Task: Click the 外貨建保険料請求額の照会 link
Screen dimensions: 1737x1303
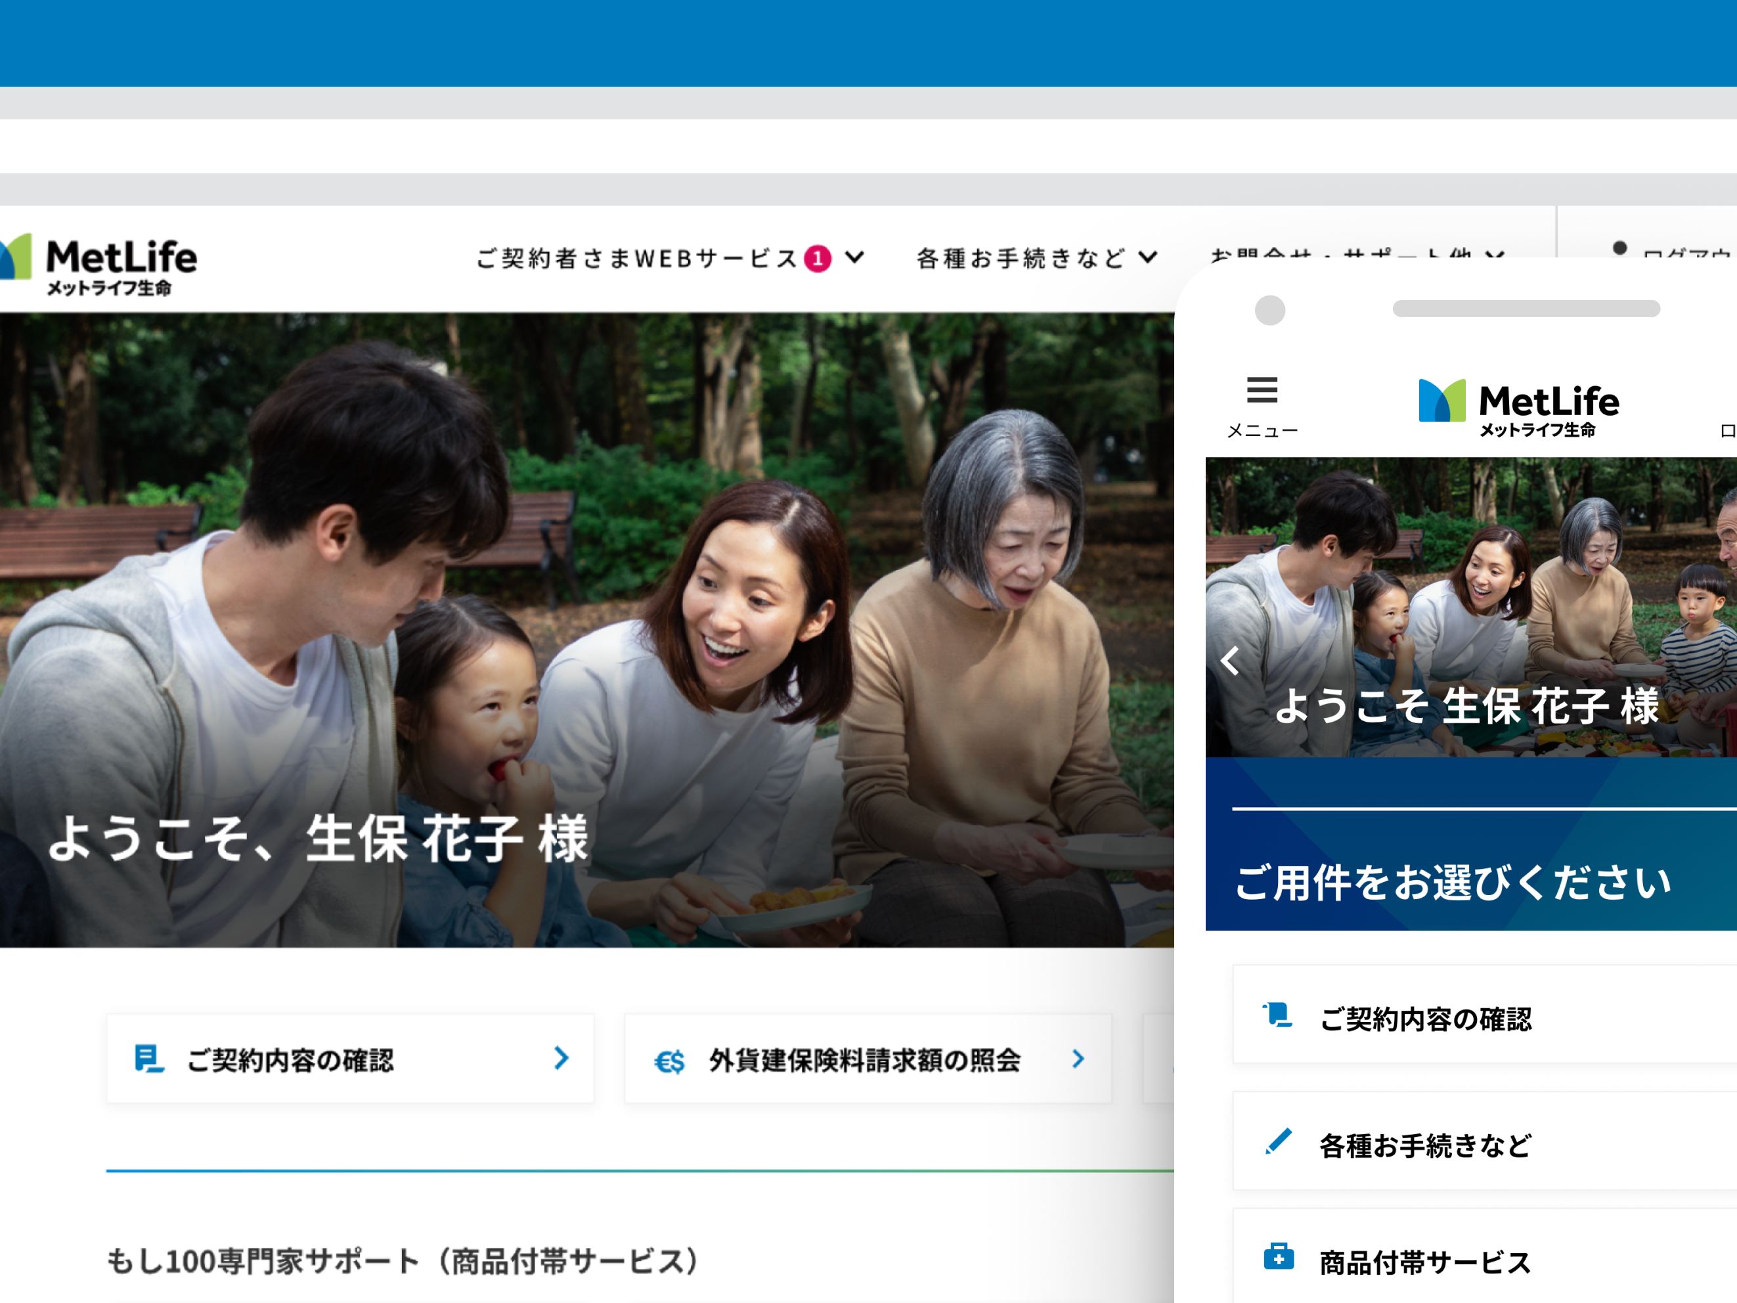Action: click(864, 1060)
